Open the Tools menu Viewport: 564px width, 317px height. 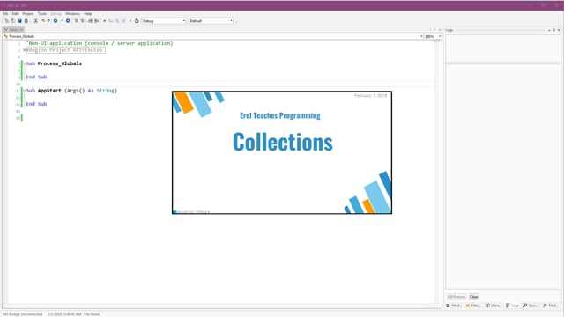click(x=42, y=14)
